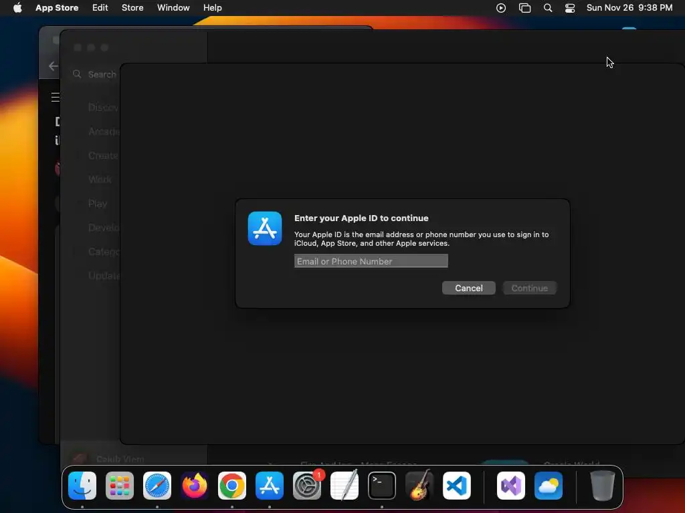Click the back arrow in the rear window

coord(54,66)
